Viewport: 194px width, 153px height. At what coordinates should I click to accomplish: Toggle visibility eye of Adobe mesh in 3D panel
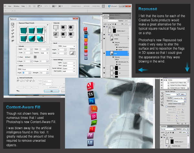(x=162, y=80)
